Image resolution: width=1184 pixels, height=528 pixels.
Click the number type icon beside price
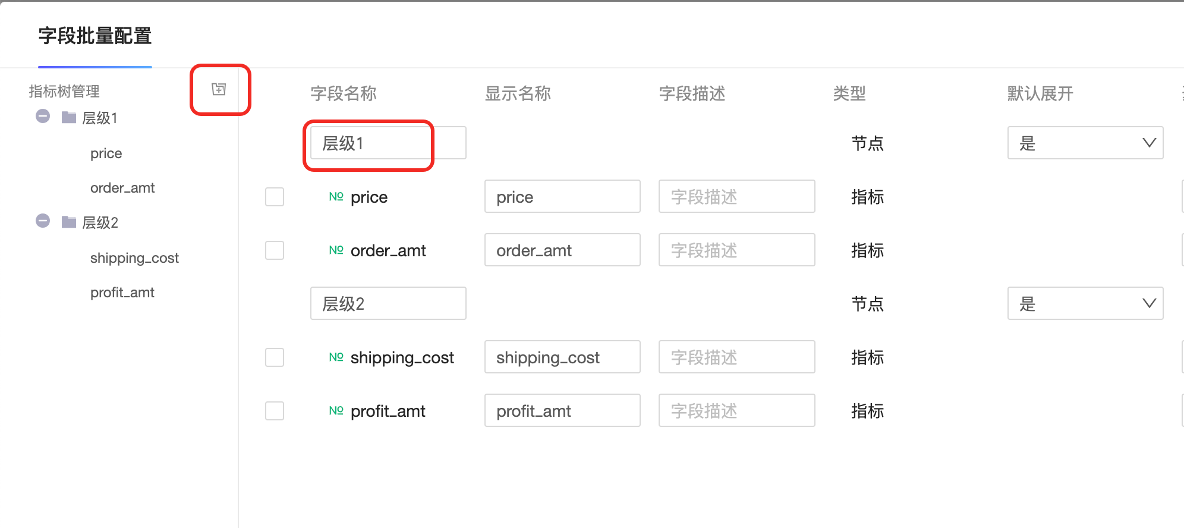click(336, 197)
